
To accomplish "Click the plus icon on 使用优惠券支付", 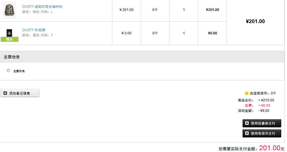I will 247,123.
